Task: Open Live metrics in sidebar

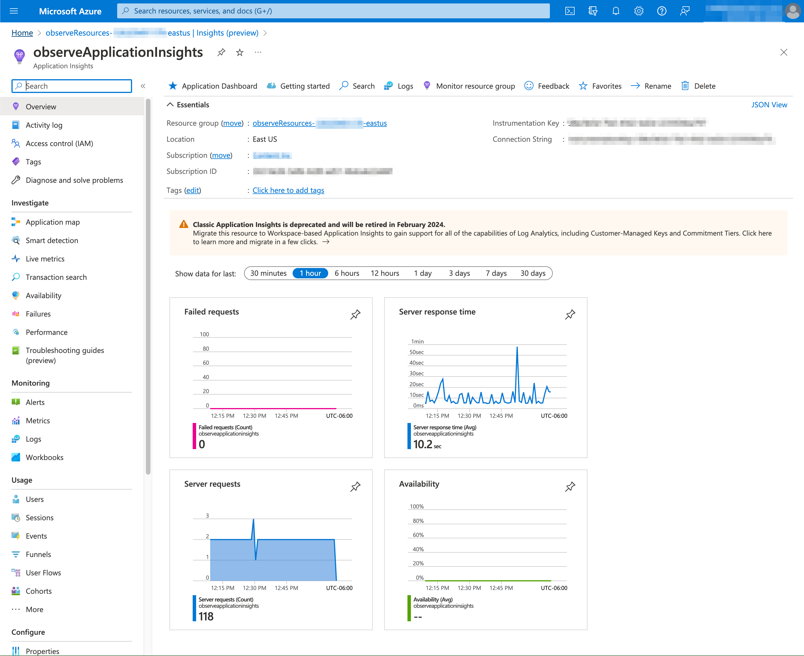Action: [x=45, y=259]
